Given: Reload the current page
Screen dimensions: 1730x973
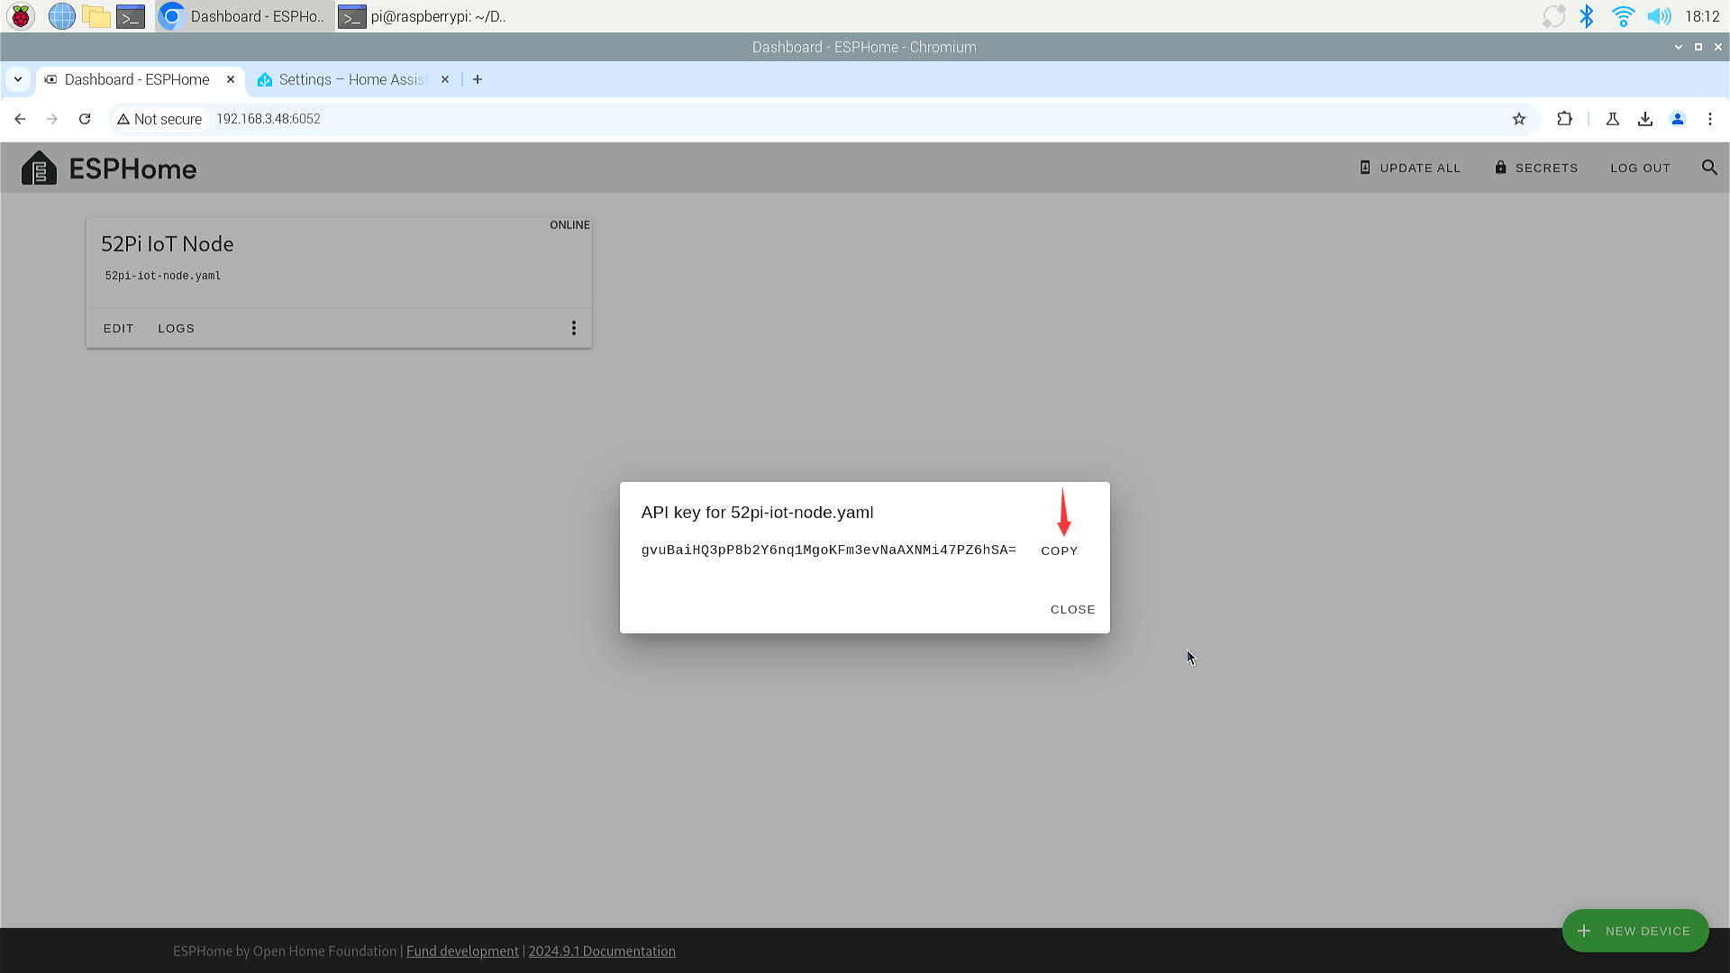Looking at the screenshot, I should [85, 119].
